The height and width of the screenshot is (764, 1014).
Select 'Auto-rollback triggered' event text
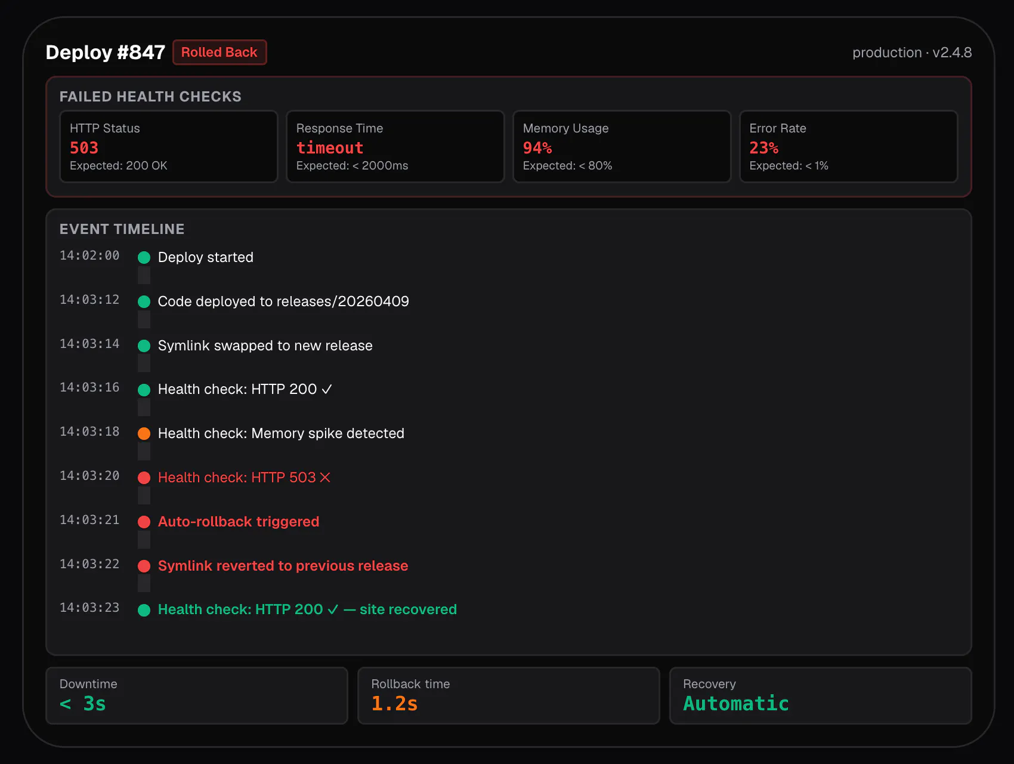239,522
